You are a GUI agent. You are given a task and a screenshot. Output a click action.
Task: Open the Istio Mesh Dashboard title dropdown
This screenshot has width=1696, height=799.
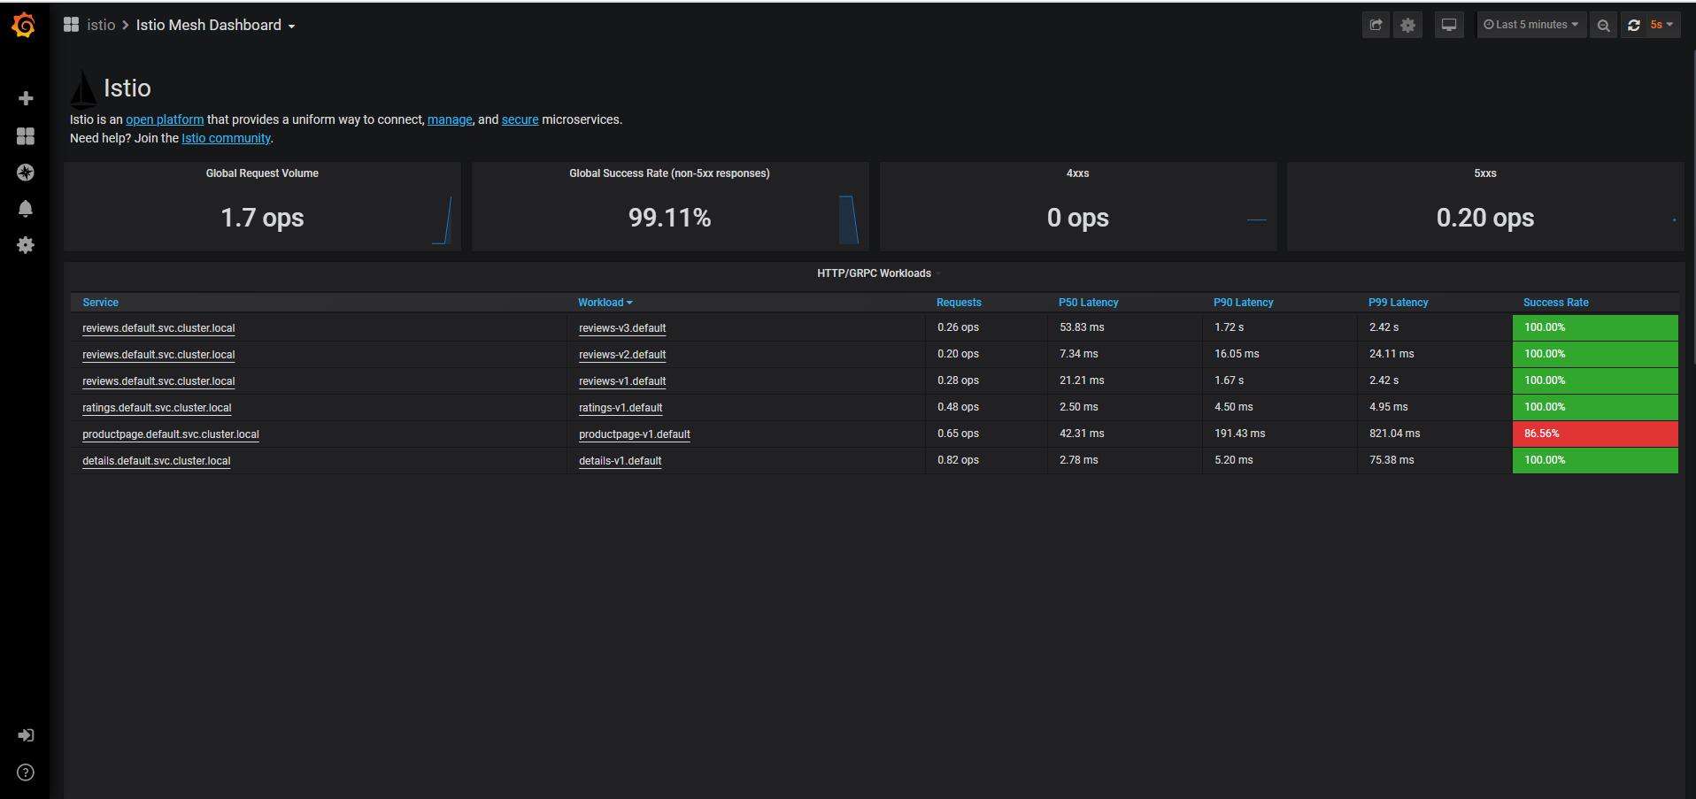pyautogui.click(x=215, y=26)
